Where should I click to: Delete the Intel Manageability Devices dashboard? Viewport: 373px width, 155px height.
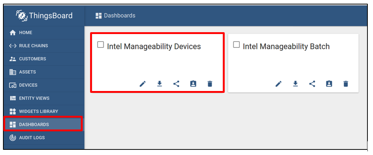(210, 84)
